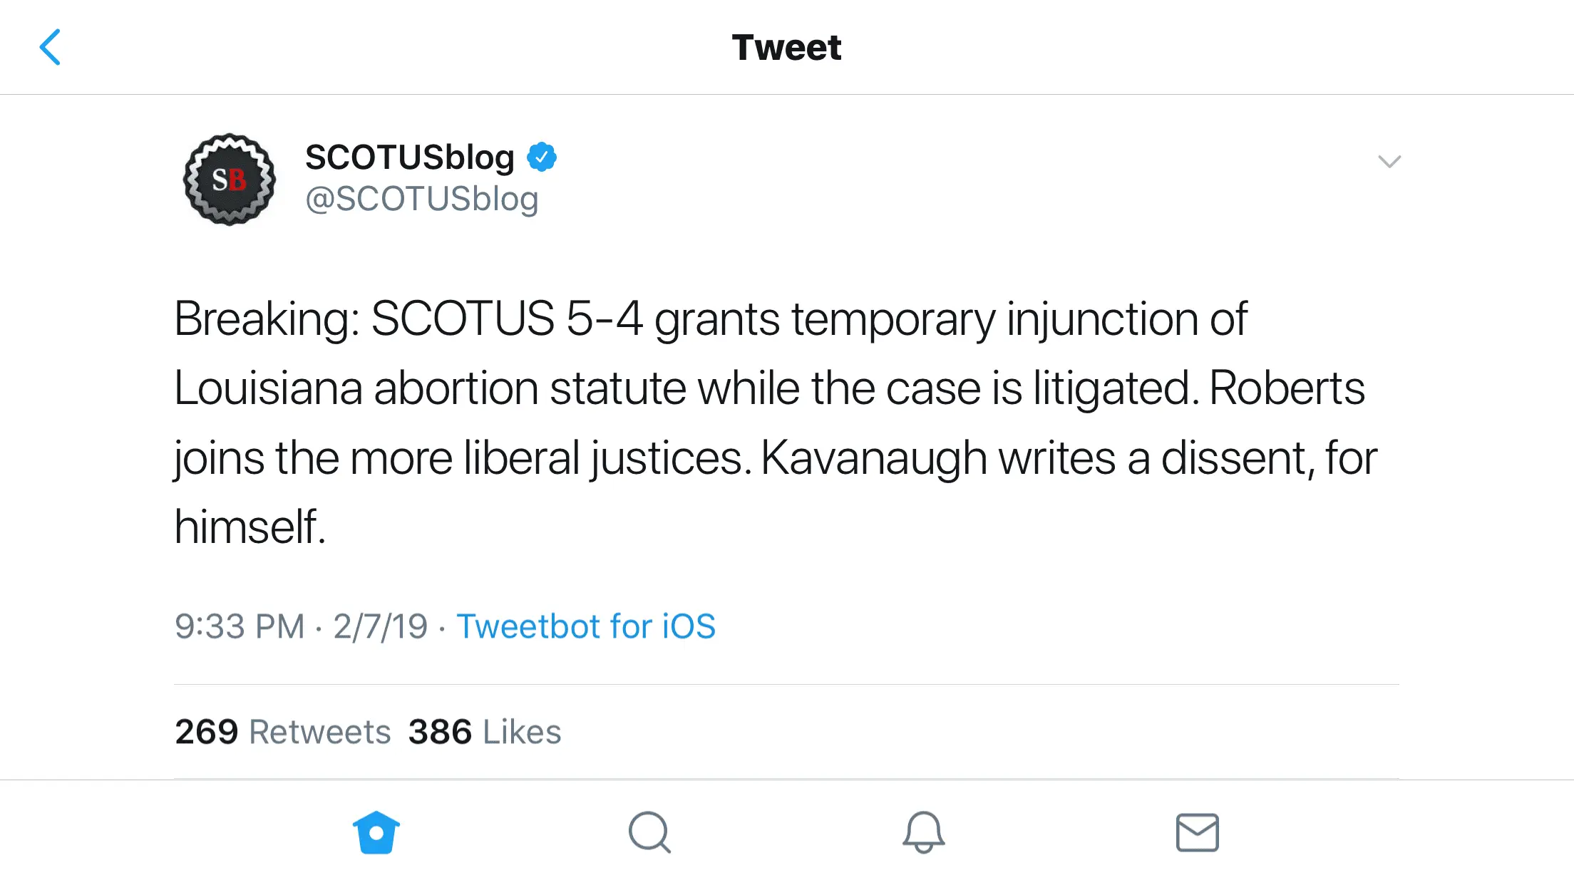The image size is (1574, 885).
Task: Click the word Roberts in the tweet
Action: (1287, 388)
